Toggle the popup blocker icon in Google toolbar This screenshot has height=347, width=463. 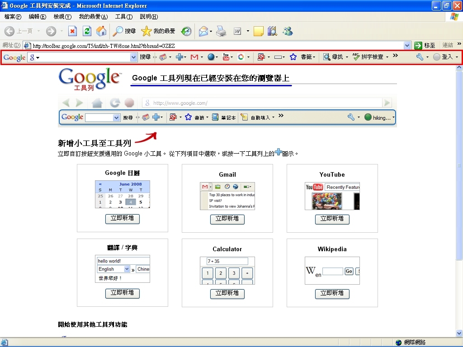[x=261, y=57]
